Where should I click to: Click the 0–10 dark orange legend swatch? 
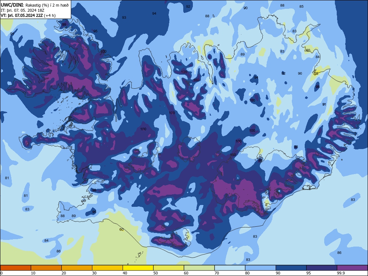(x=15, y=268)
